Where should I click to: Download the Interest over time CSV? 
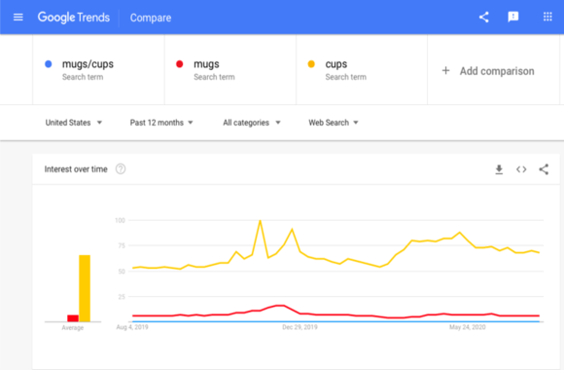tap(499, 169)
